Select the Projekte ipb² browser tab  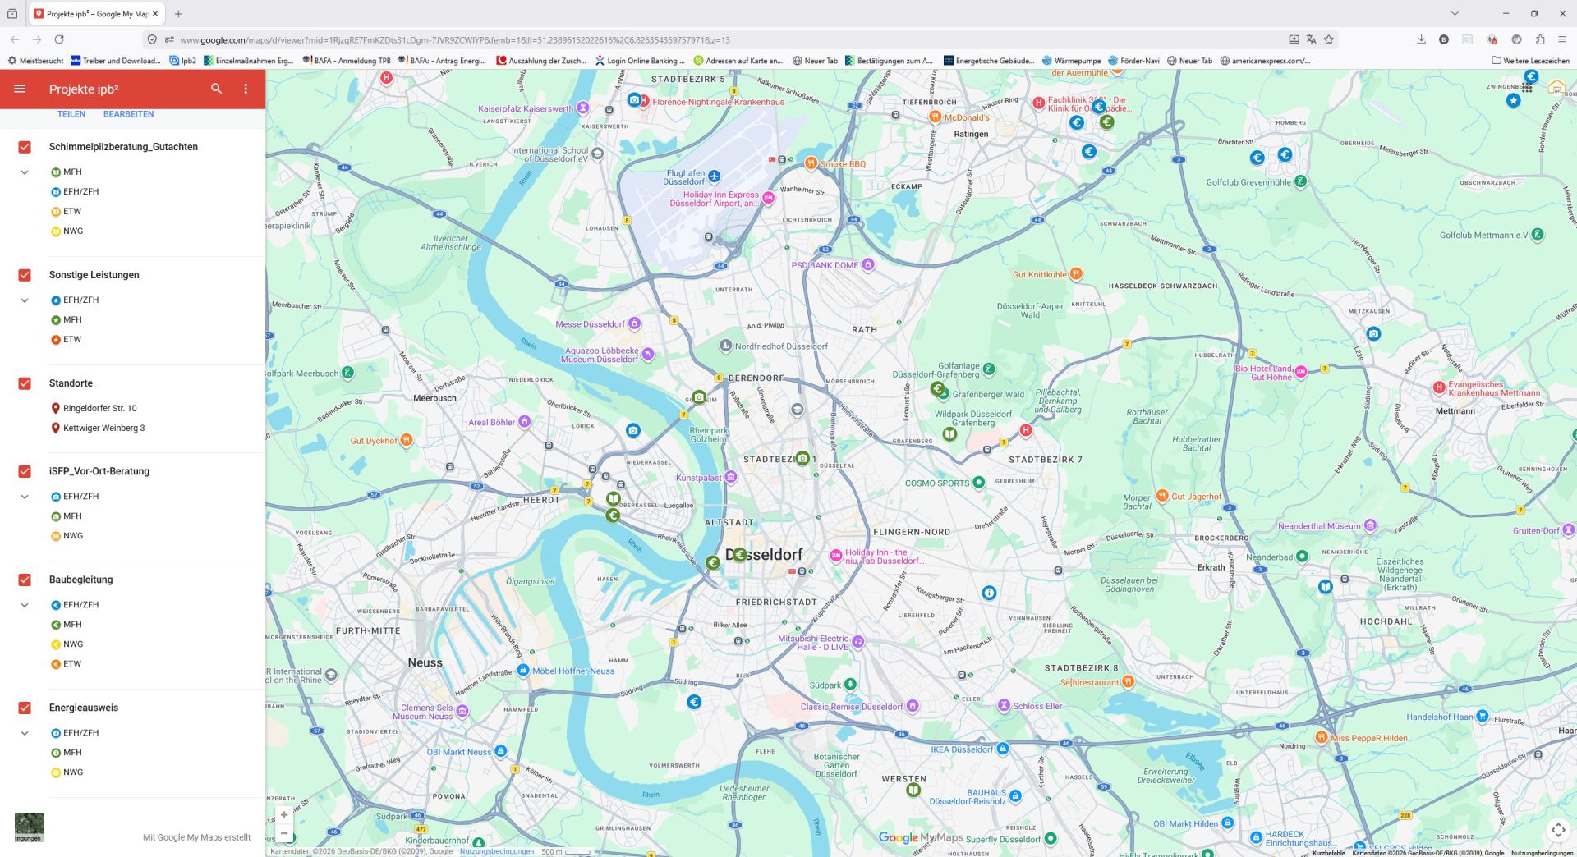[x=97, y=13]
